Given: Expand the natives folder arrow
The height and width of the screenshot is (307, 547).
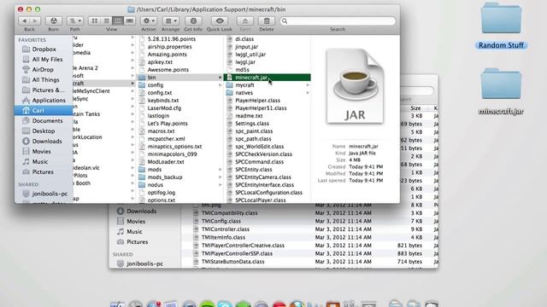Looking at the screenshot, I should [x=308, y=93].
